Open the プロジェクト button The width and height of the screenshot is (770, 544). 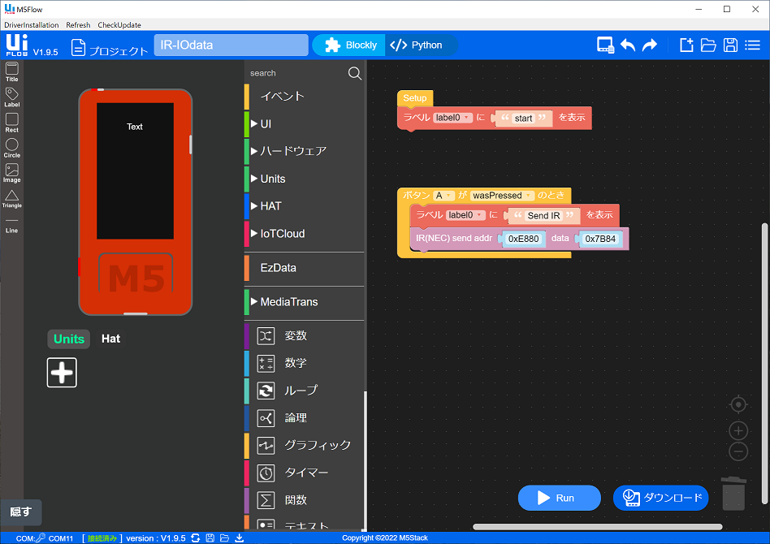click(x=109, y=48)
